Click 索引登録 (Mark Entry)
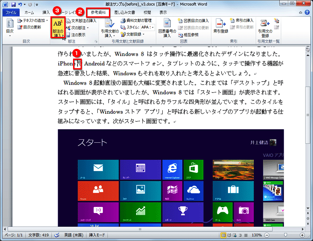Image resolution: width=313 pixels, height=241 pixels. pyautogui.click(x=221, y=26)
